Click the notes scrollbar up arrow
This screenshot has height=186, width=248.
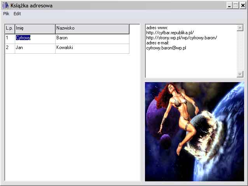coord(240,28)
